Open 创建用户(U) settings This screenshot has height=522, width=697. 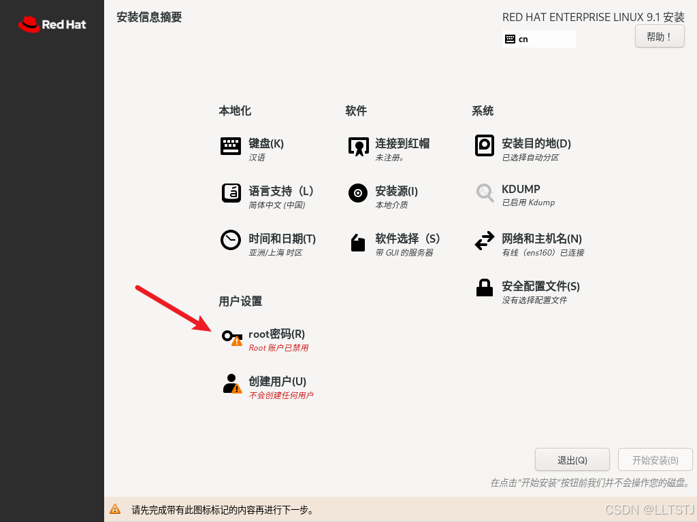pyautogui.click(x=278, y=381)
